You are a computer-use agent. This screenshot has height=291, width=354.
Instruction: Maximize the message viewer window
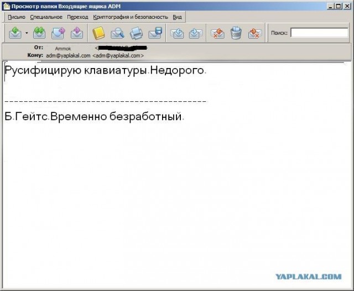[x=339, y=6]
